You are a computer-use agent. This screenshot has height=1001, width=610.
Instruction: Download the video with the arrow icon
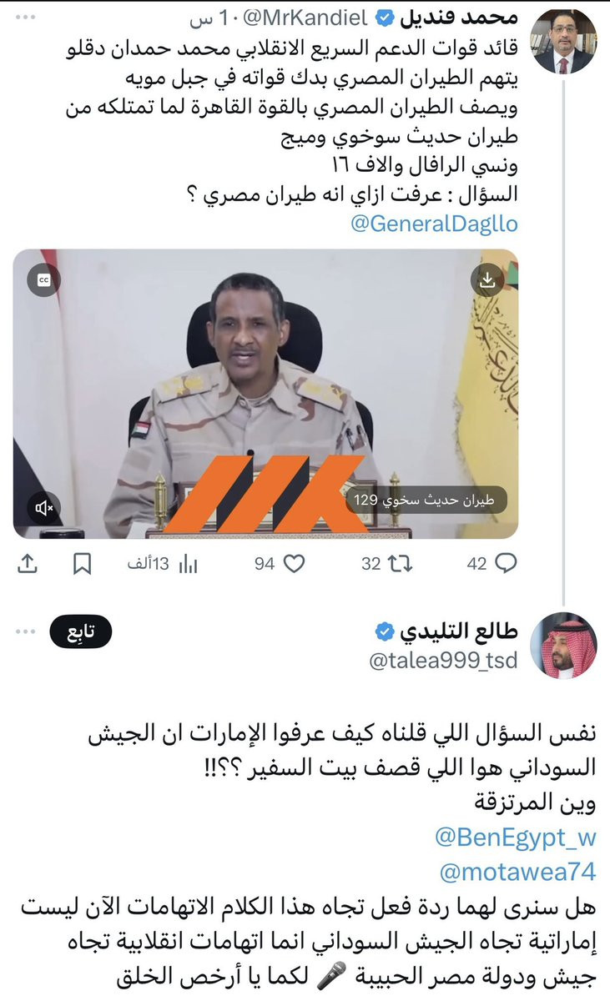pyautogui.click(x=488, y=281)
